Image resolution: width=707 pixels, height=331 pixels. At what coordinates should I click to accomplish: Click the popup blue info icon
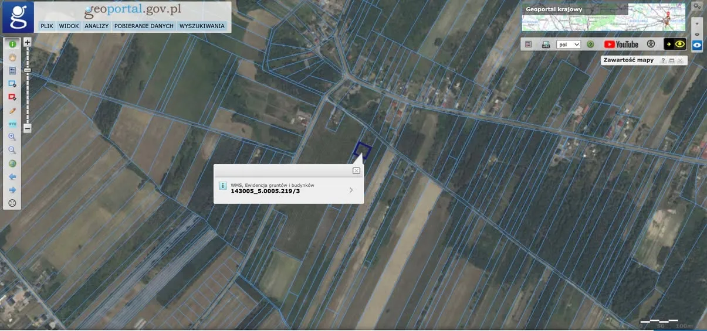tap(222, 186)
